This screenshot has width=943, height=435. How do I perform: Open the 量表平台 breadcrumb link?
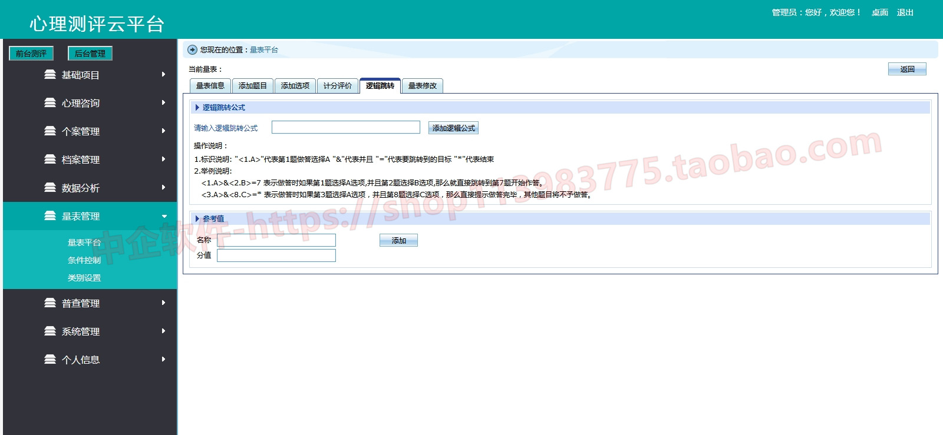pyautogui.click(x=264, y=50)
